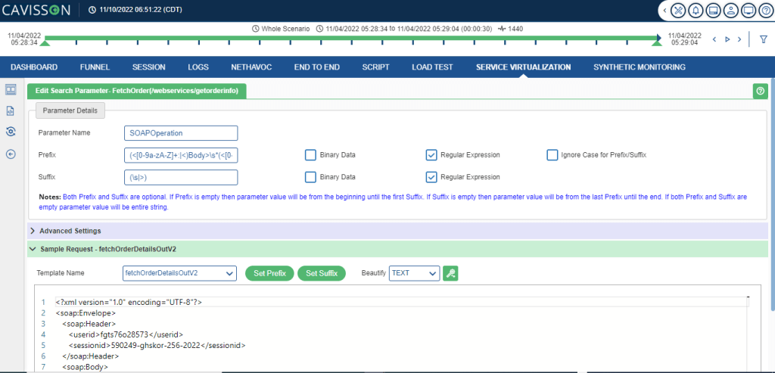Click the Parameter Name input field
Image resolution: width=775 pixels, height=373 pixels.
tap(181, 133)
